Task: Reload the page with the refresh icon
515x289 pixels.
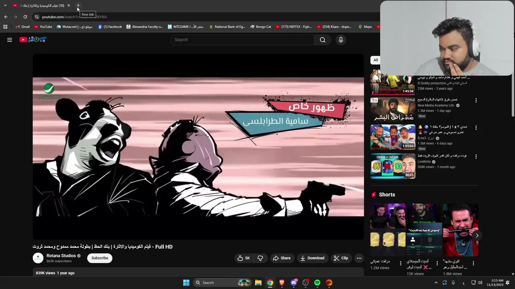Action: coord(25,17)
